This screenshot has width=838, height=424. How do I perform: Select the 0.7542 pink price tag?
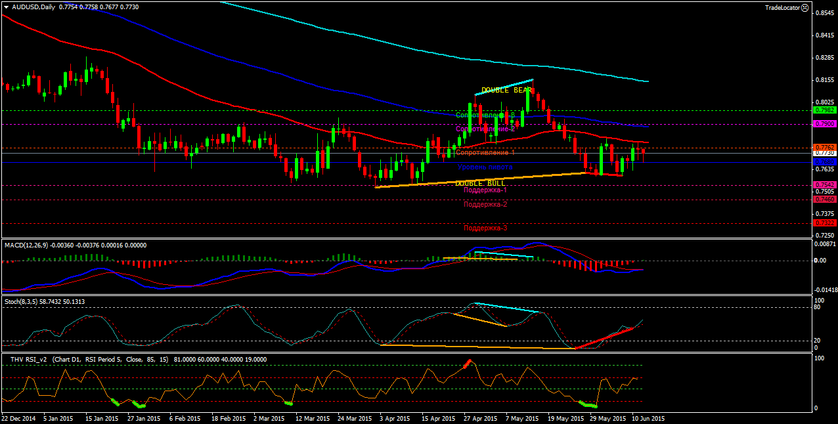coord(824,185)
